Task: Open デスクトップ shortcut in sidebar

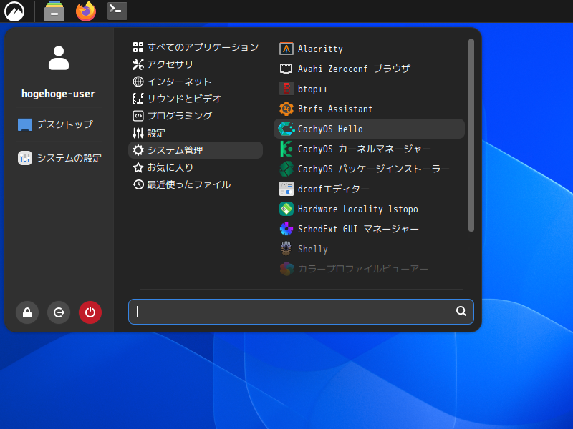Action: (59, 124)
